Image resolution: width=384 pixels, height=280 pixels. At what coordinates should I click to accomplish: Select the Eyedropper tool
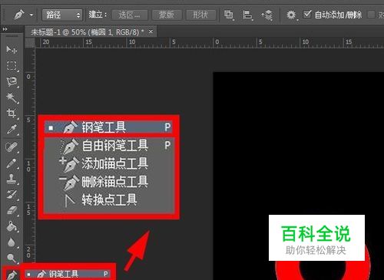(x=12, y=130)
